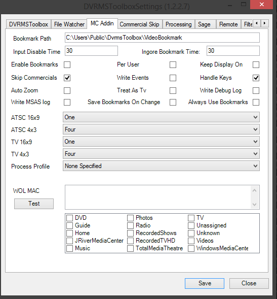Image resolution: width=277 pixels, height=299 pixels.
Task: Tick the Unassigned checkbox
Action: point(191,225)
